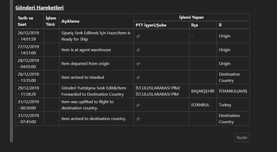
Task: Select the 'Item arrived to Istanbul' description
Action: (x=83, y=77)
